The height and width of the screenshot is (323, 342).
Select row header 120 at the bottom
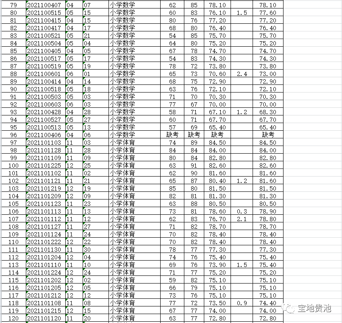(13, 318)
